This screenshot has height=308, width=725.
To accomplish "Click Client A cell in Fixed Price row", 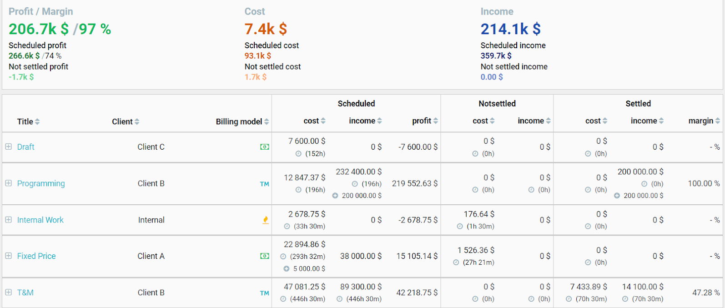I will click(x=151, y=256).
